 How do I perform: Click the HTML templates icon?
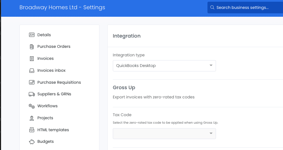[x=32, y=130]
